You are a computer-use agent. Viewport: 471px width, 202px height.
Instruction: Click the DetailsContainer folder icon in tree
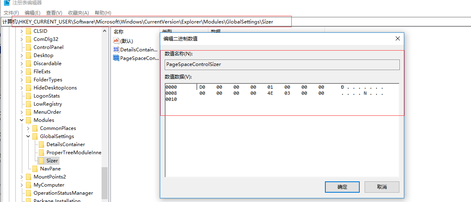point(41,145)
